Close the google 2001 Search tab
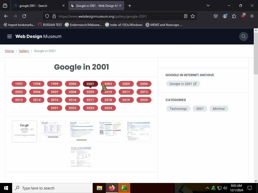Image resolution: width=258 pixels, height=193 pixels. [63, 6]
